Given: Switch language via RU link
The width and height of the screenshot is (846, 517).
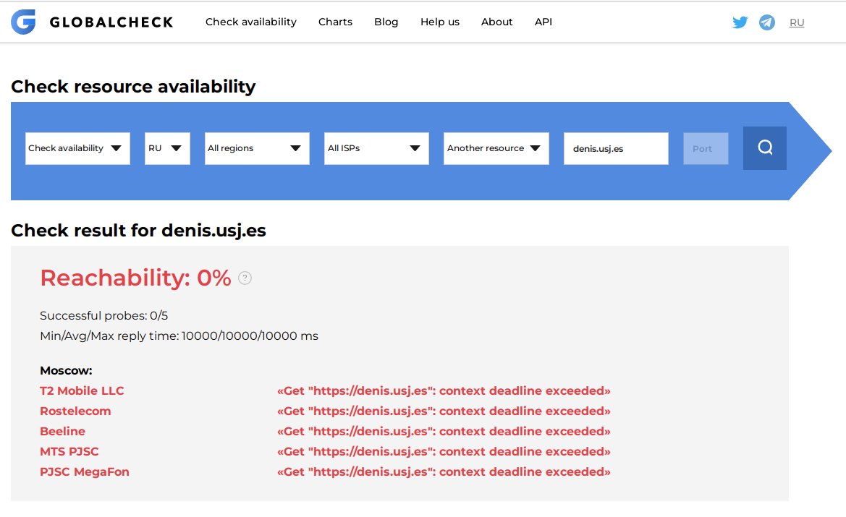Looking at the screenshot, I should (796, 22).
